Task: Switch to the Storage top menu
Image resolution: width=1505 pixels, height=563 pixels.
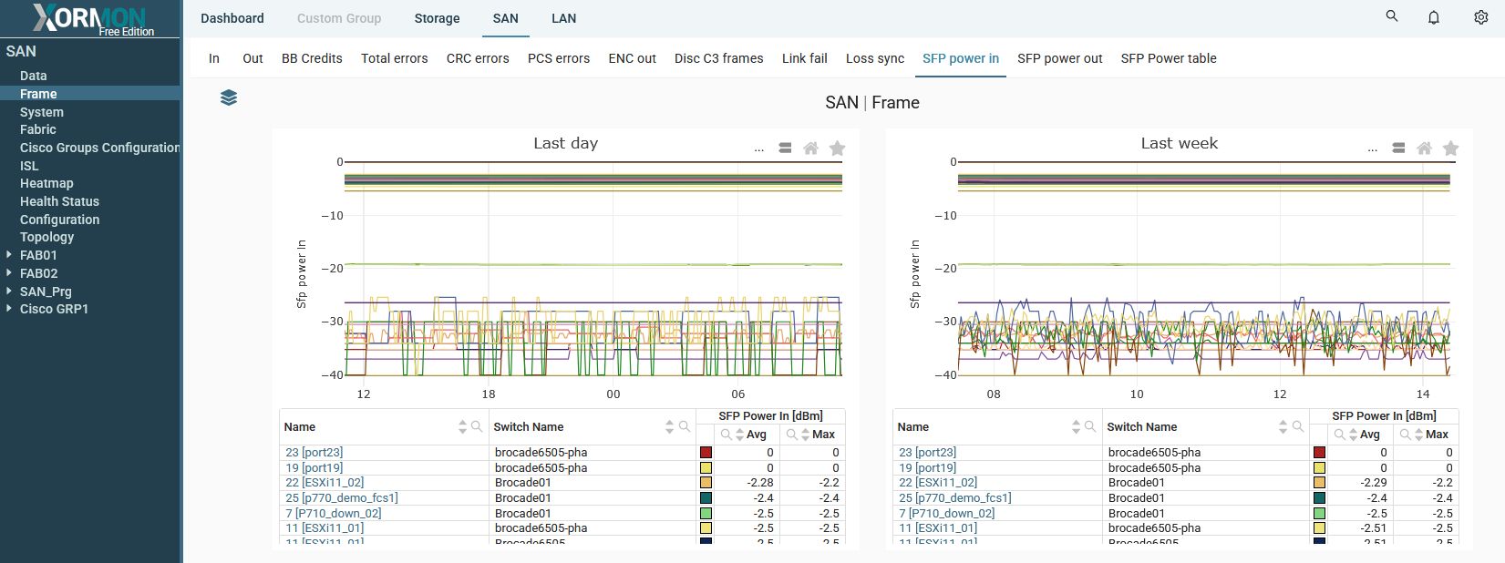Action: tap(437, 18)
